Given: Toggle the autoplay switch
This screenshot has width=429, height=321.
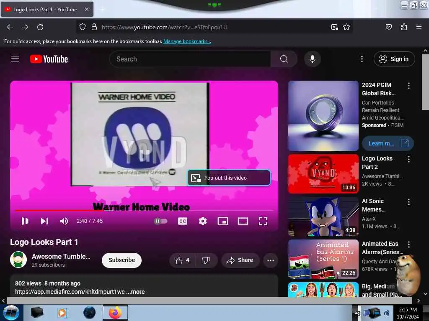Looking at the screenshot, I should coord(161,221).
